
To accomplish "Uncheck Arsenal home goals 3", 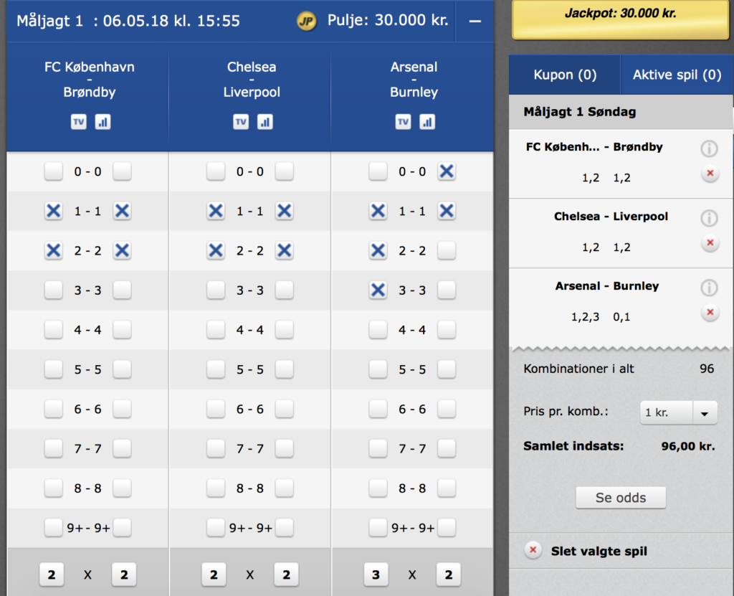I will (378, 290).
